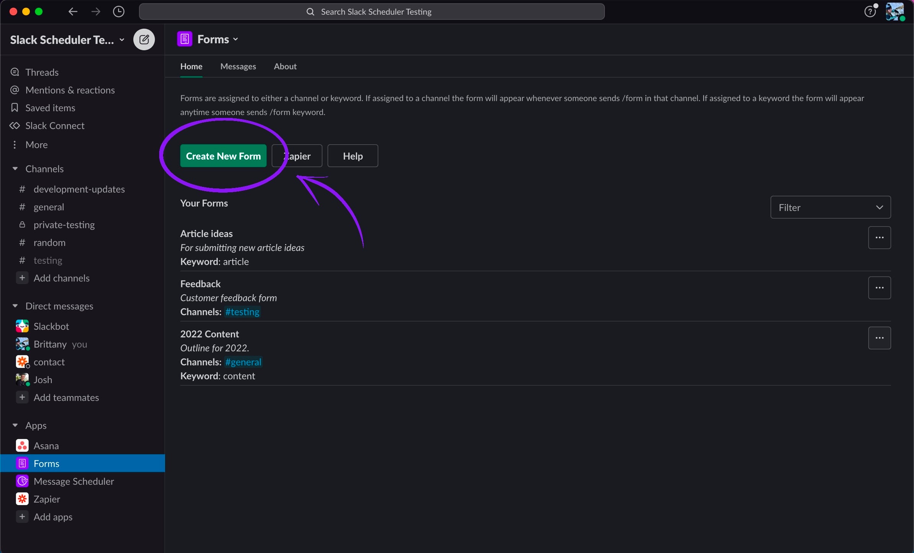This screenshot has height=553, width=914.
Task: Click the compose new message icon
Action: point(144,39)
